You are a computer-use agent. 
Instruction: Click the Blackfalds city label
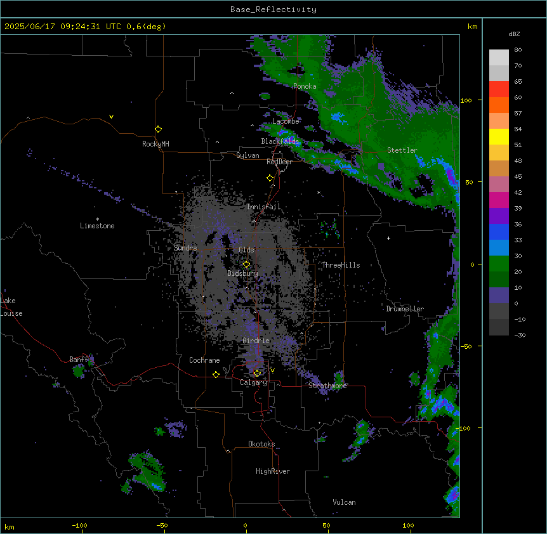point(280,141)
